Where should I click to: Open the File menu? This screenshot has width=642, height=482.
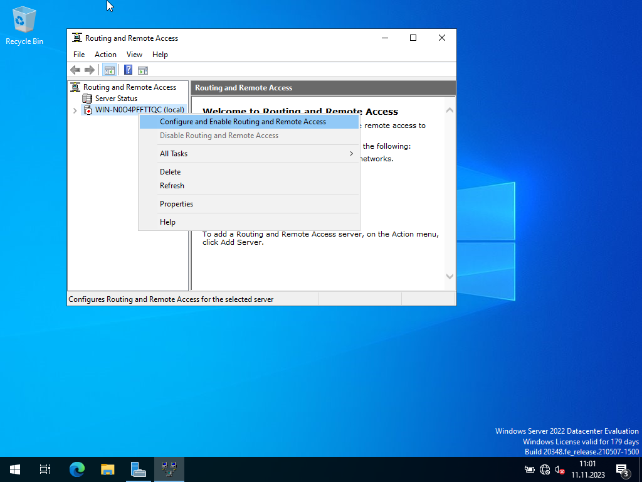(79, 55)
